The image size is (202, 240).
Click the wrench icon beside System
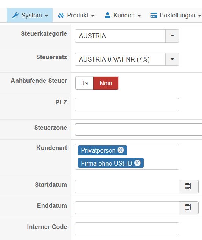pos(16,15)
